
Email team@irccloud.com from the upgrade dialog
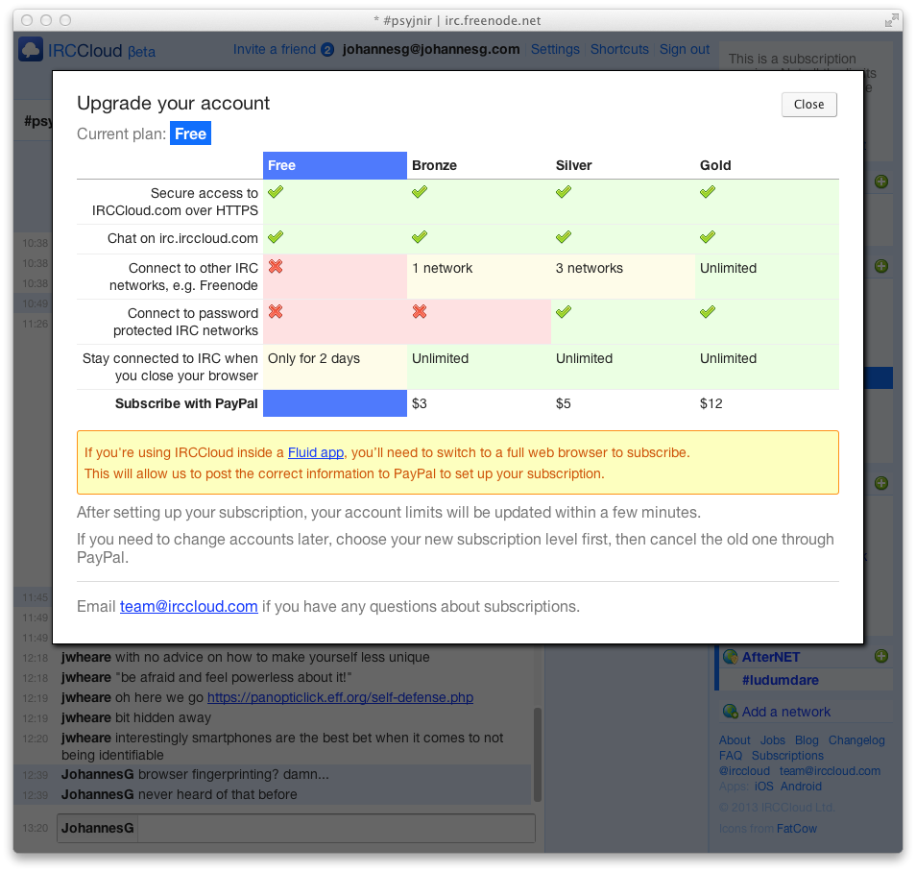pyautogui.click(x=189, y=606)
